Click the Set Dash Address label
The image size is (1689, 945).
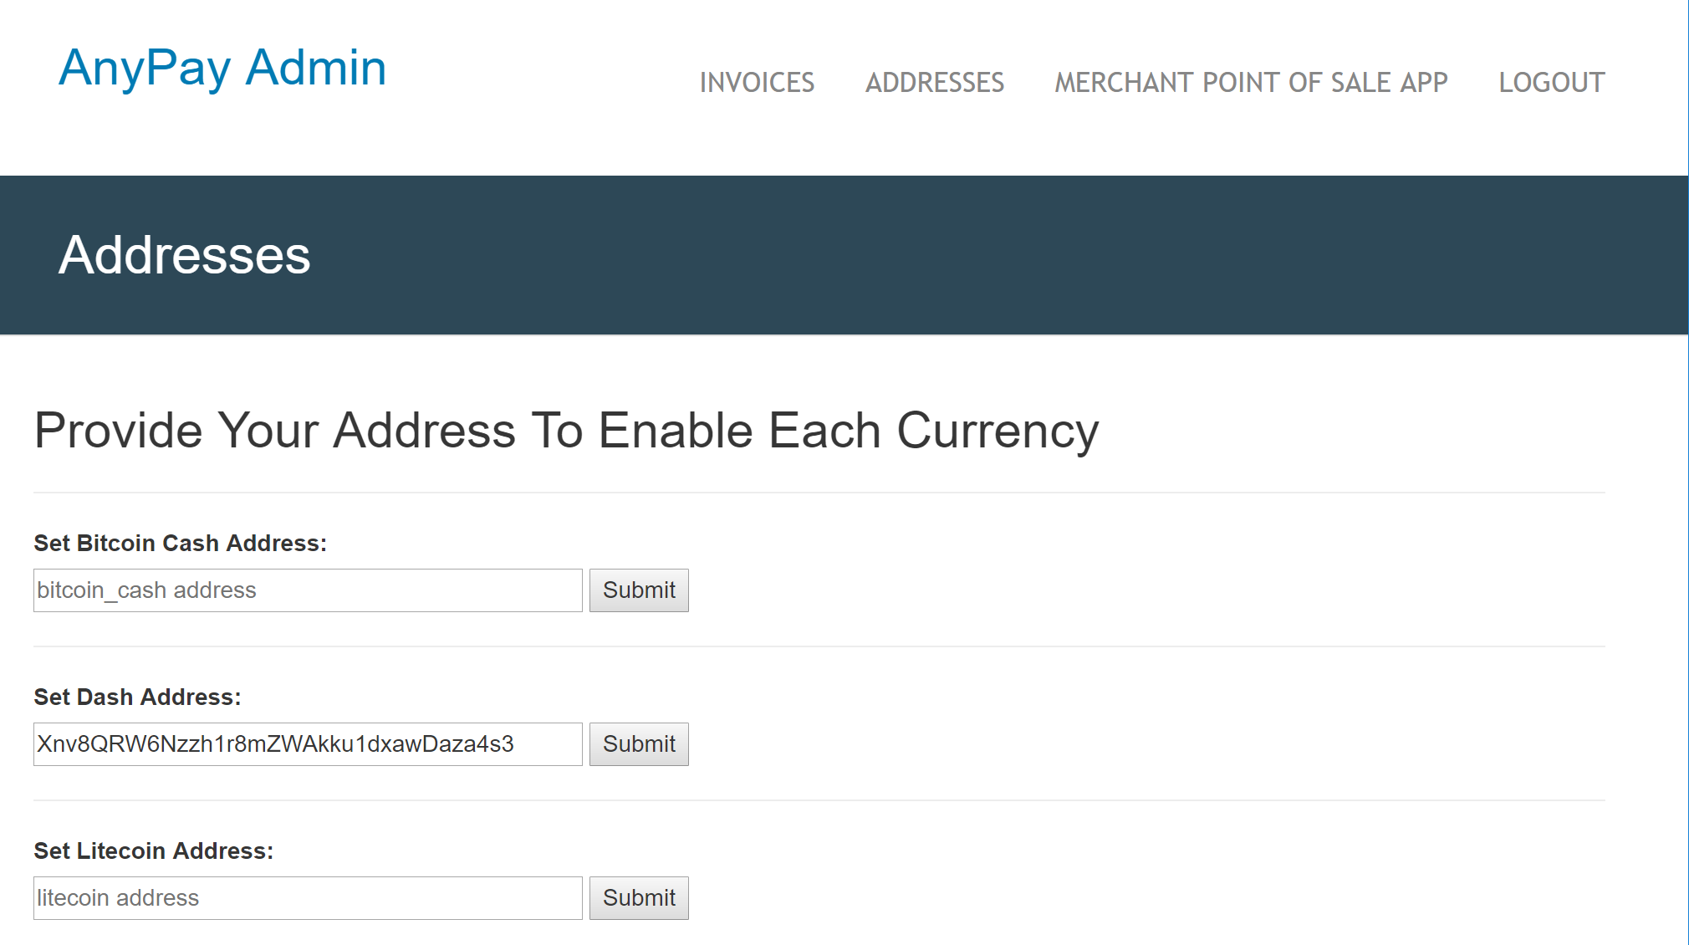tap(137, 697)
